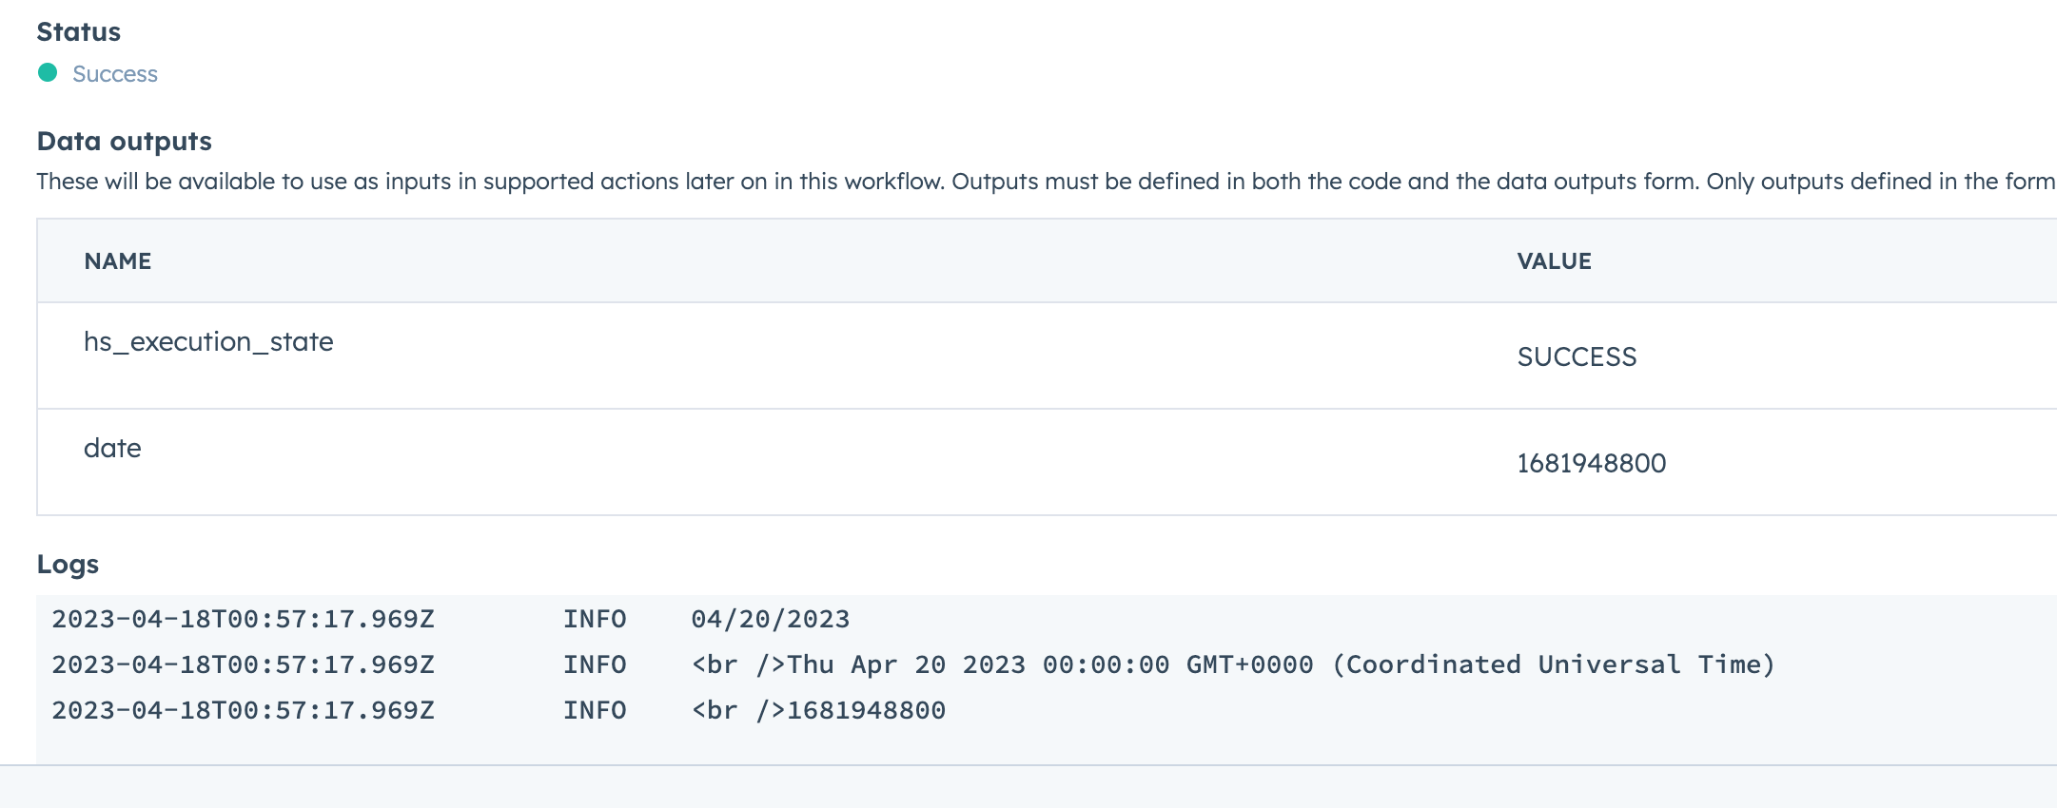Screen dimensions: 2057x808
Task: Click the SUCCESS value cell
Action: [1577, 356]
